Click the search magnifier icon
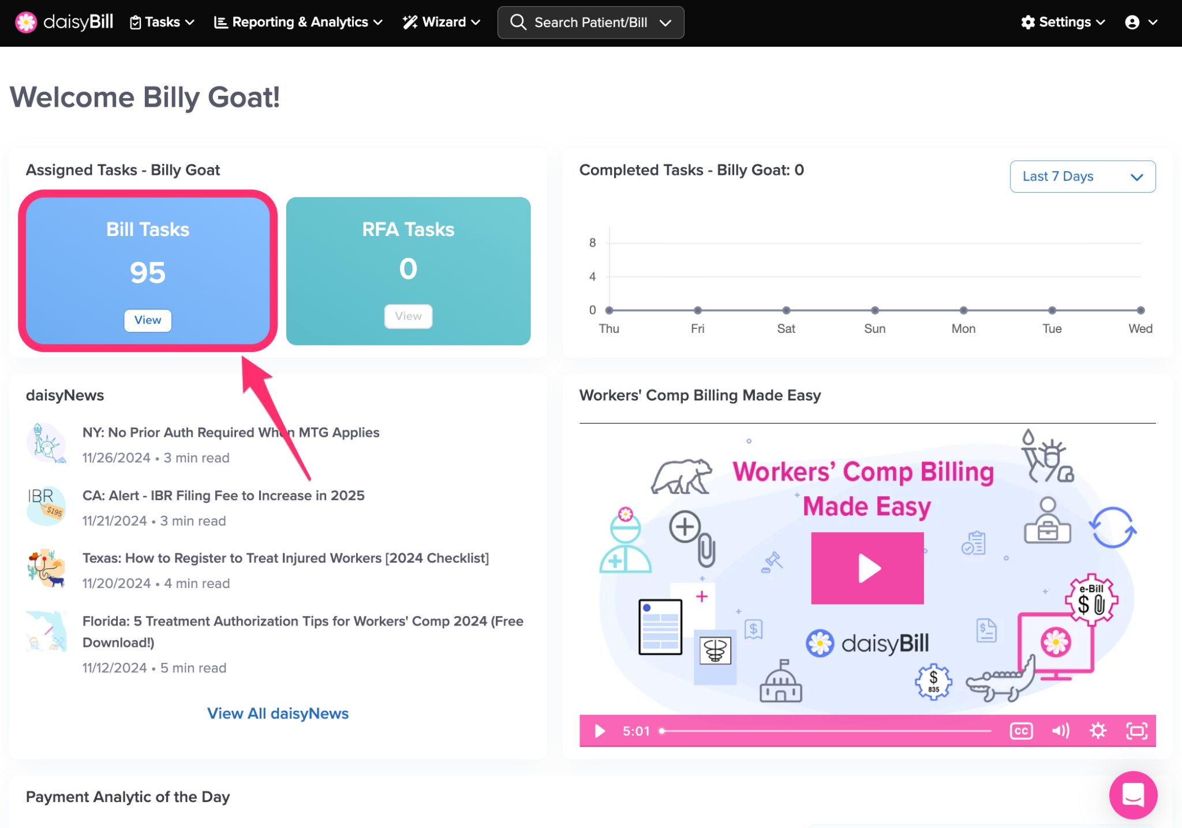Viewport: 1182px width, 828px height. [518, 22]
